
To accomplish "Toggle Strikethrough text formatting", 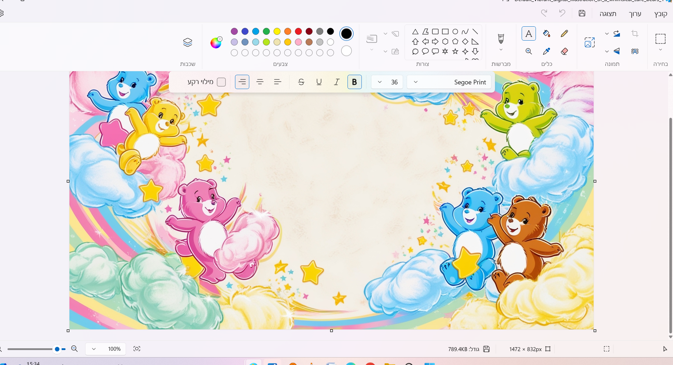I will tap(301, 82).
